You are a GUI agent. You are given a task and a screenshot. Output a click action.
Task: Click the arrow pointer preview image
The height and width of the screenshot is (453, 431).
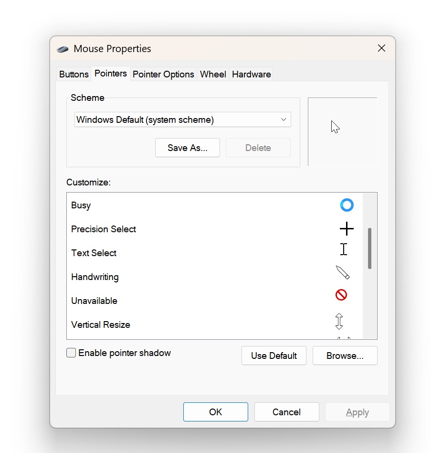click(x=335, y=127)
